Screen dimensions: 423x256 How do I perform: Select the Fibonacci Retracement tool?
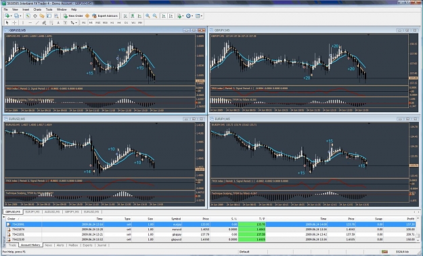coord(51,23)
